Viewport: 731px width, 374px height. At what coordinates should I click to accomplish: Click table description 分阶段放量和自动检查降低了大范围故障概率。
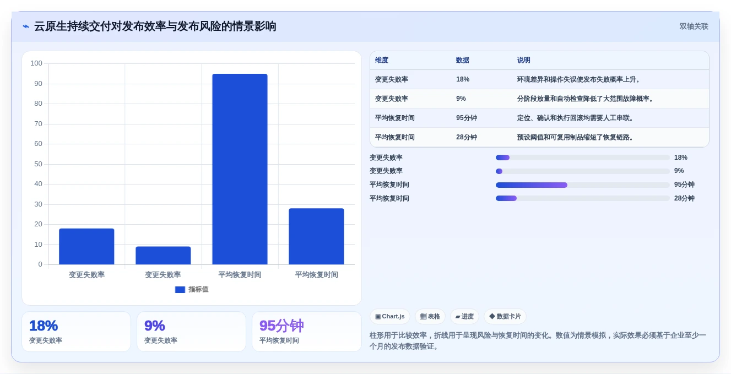coord(586,99)
